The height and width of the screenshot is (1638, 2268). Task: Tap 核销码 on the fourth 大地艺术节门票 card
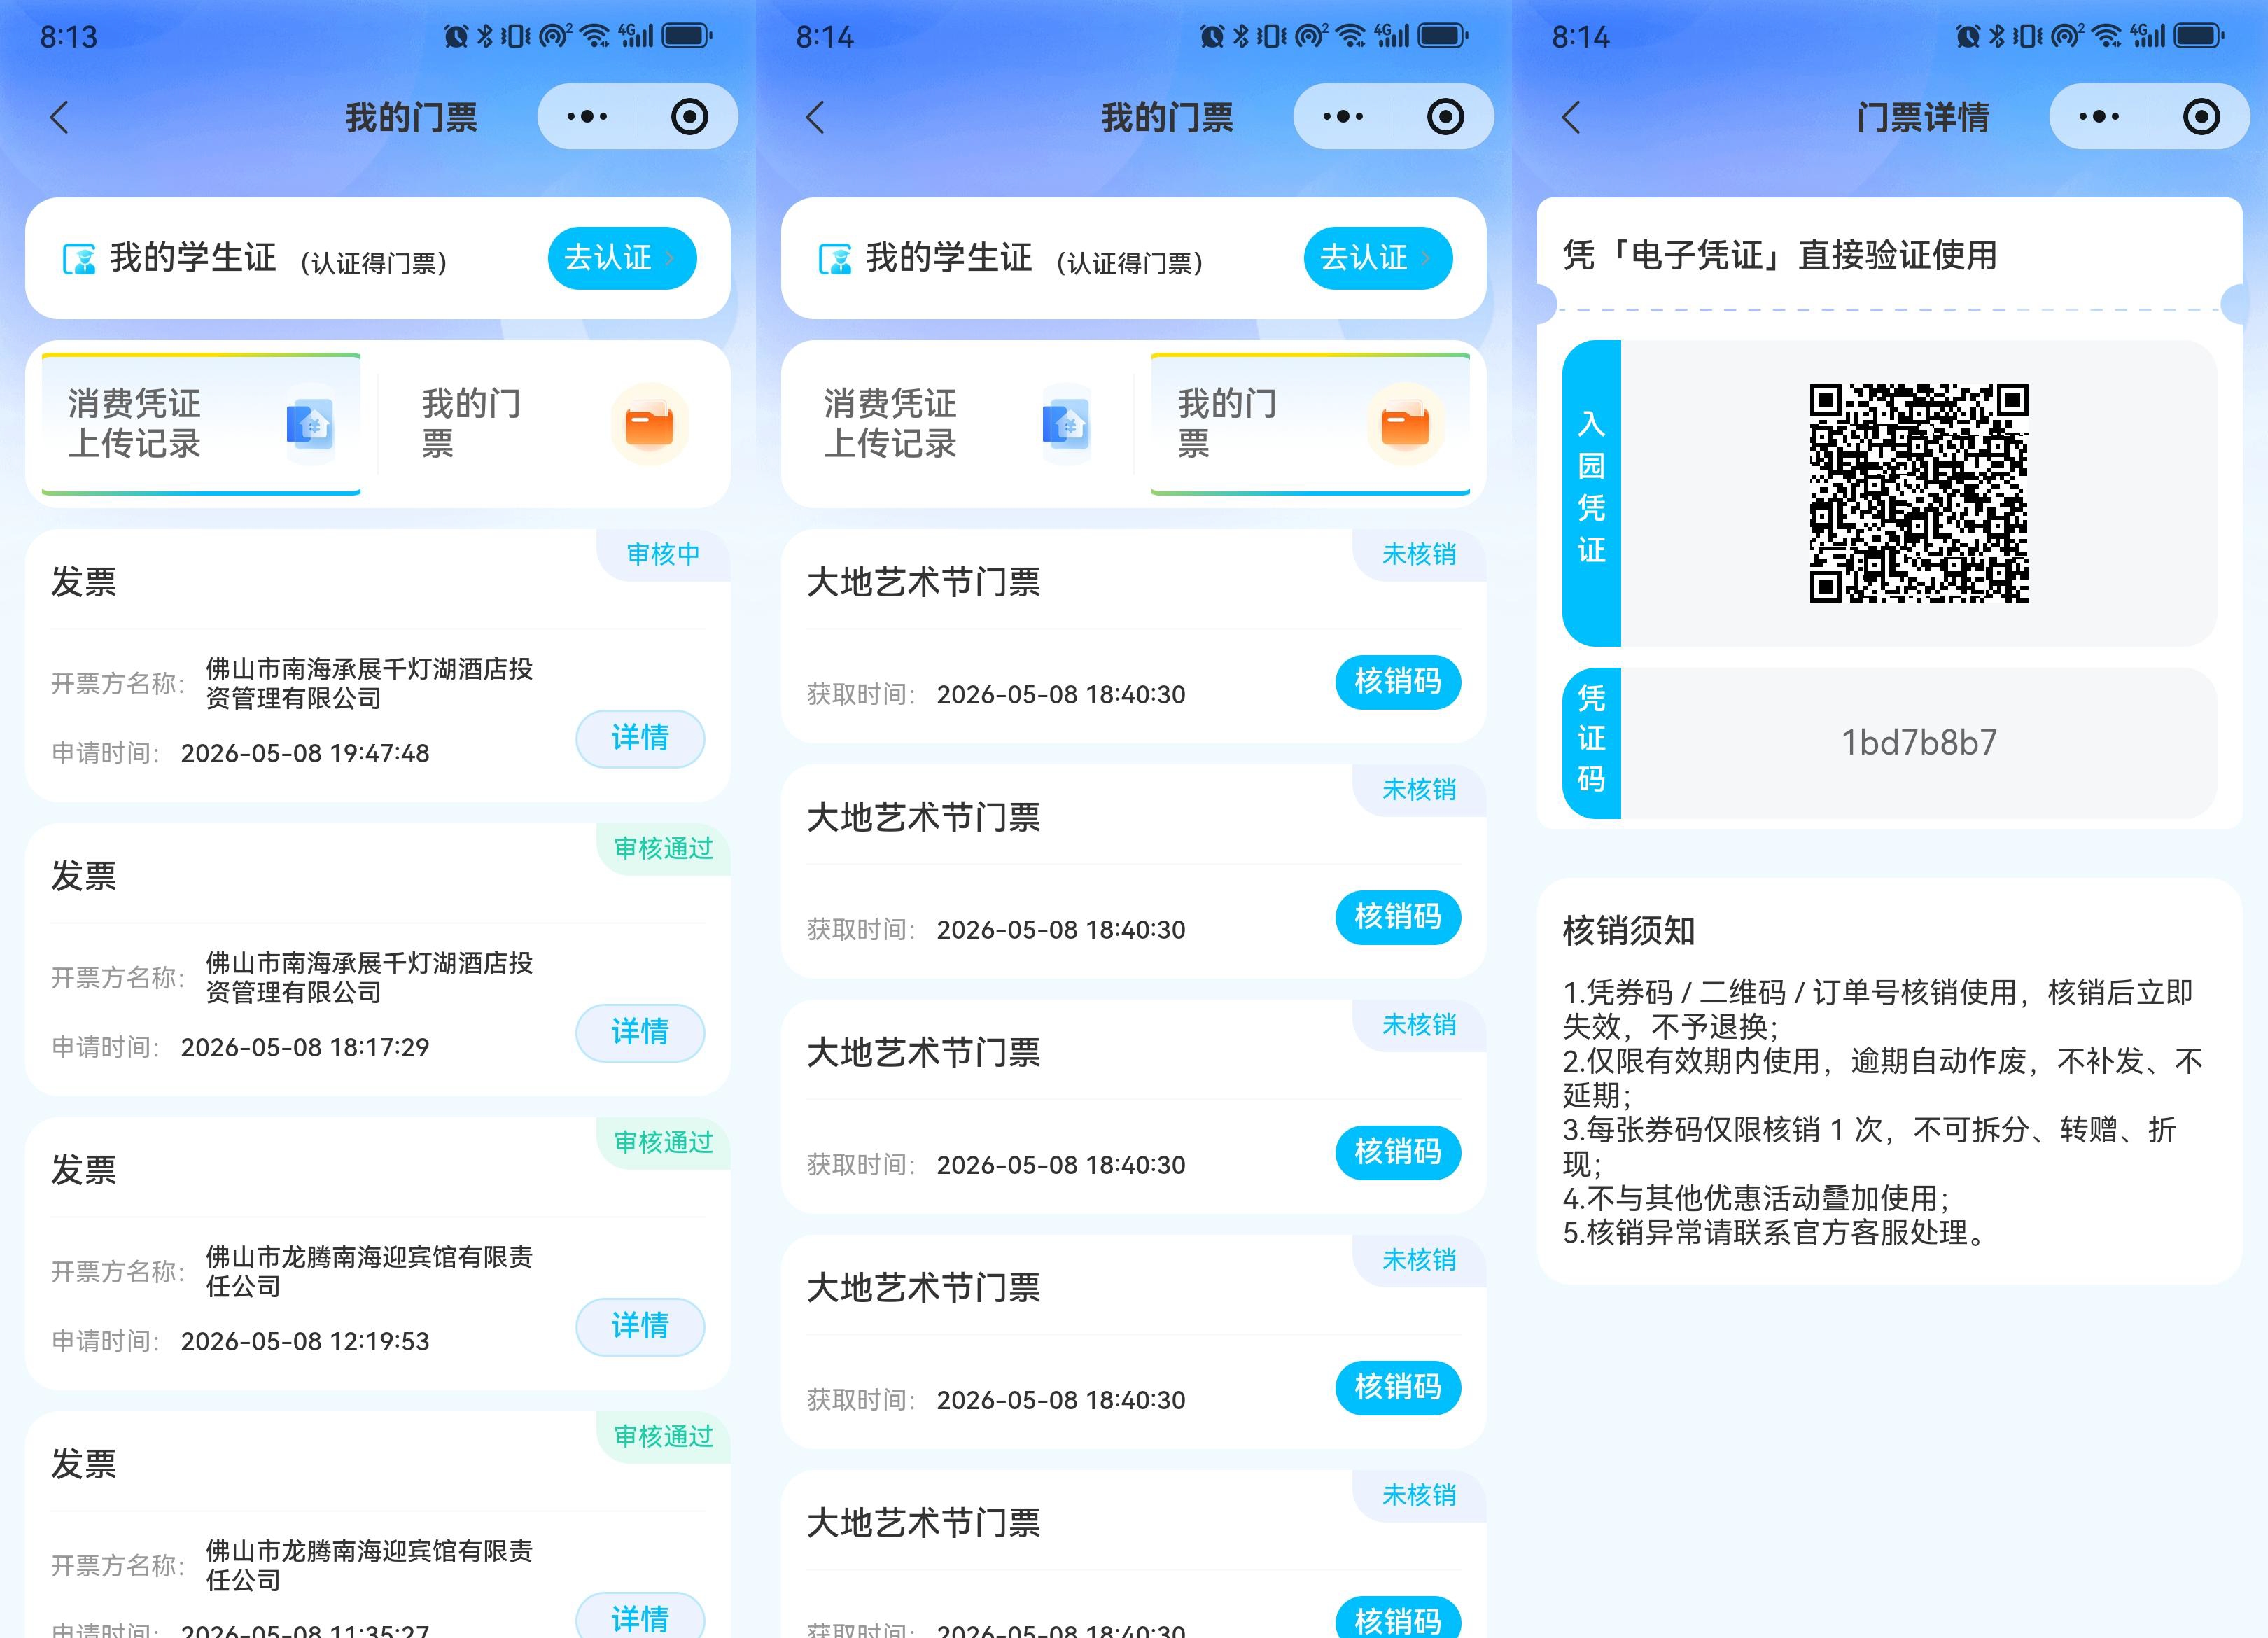[1398, 1387]
